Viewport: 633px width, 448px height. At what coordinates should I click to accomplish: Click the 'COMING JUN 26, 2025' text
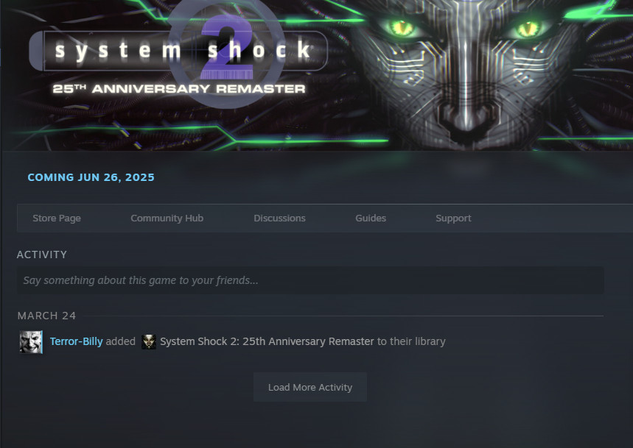click(91, 177)
